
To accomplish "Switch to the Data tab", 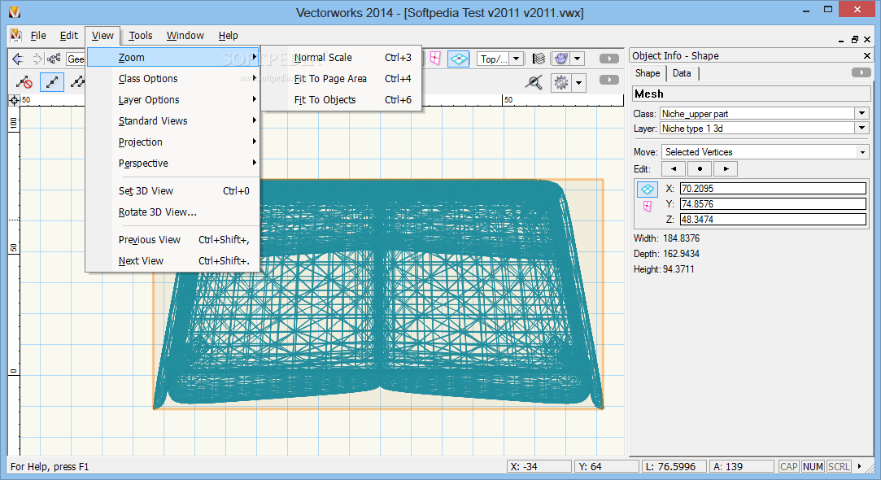I will [682, 73].
